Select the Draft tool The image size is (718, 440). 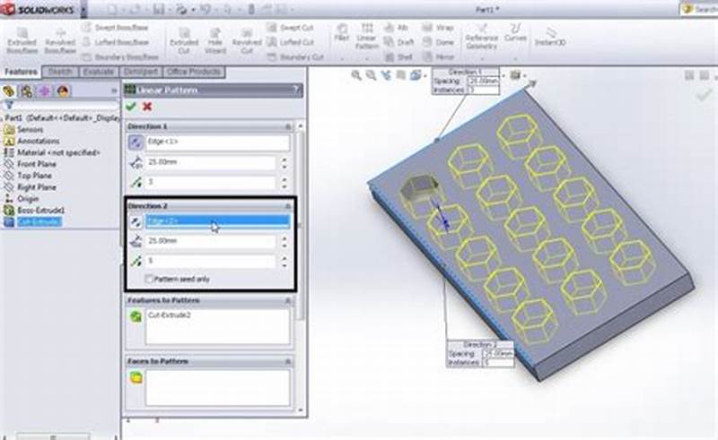(x=399, y=42)
